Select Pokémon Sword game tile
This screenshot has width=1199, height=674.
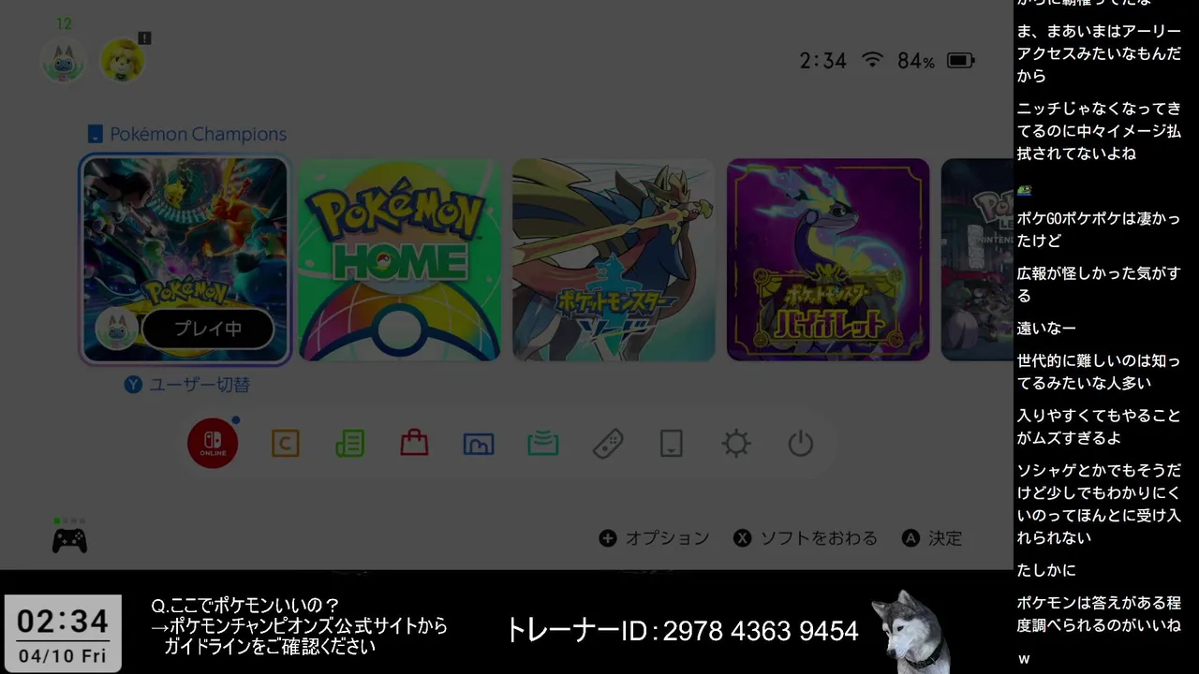614,259
